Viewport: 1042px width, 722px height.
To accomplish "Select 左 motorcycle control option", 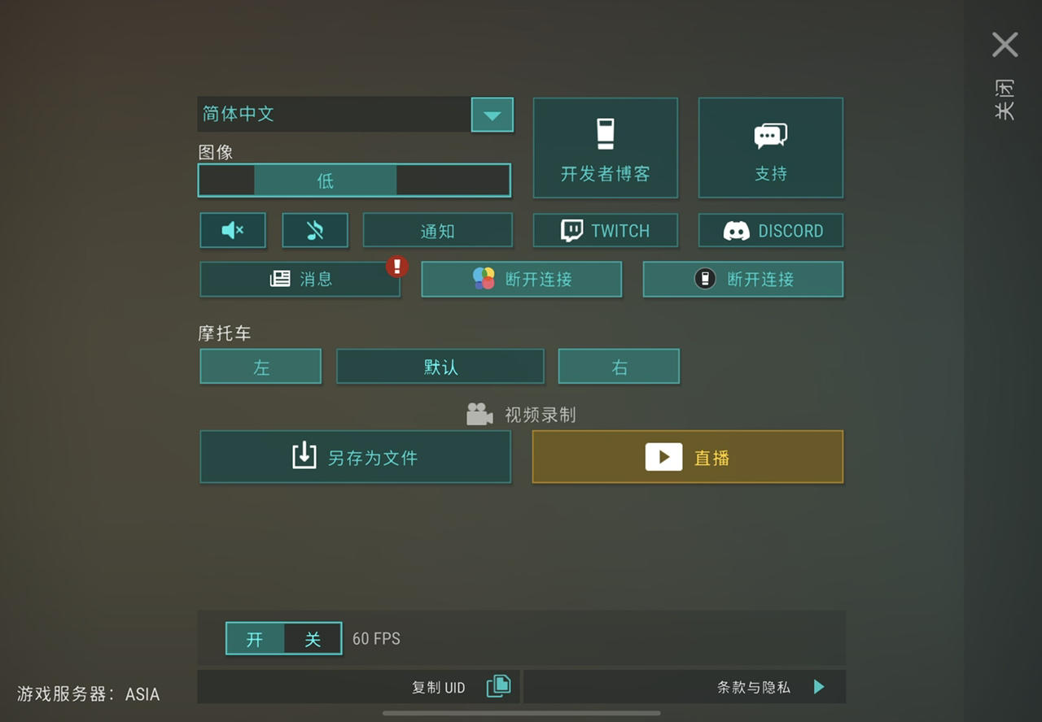I will click(260, 367).
